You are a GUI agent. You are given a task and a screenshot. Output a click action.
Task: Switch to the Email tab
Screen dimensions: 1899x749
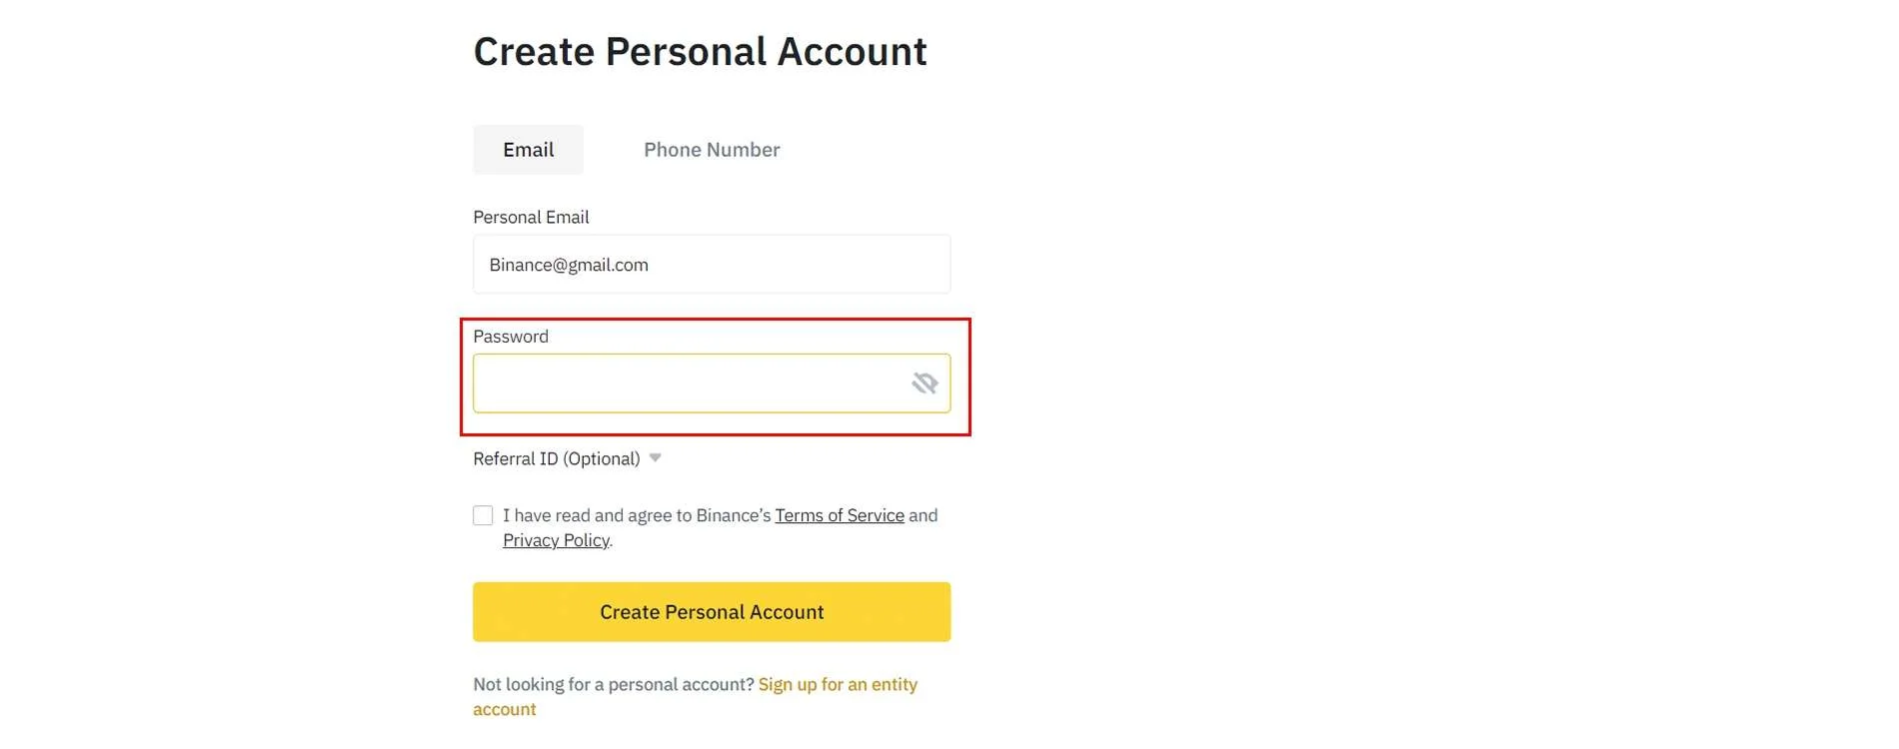point(528,150)
